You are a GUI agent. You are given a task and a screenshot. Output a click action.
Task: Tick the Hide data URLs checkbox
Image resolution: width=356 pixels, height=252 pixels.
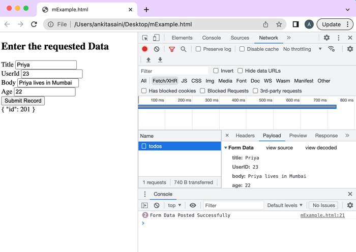(241, 71)
